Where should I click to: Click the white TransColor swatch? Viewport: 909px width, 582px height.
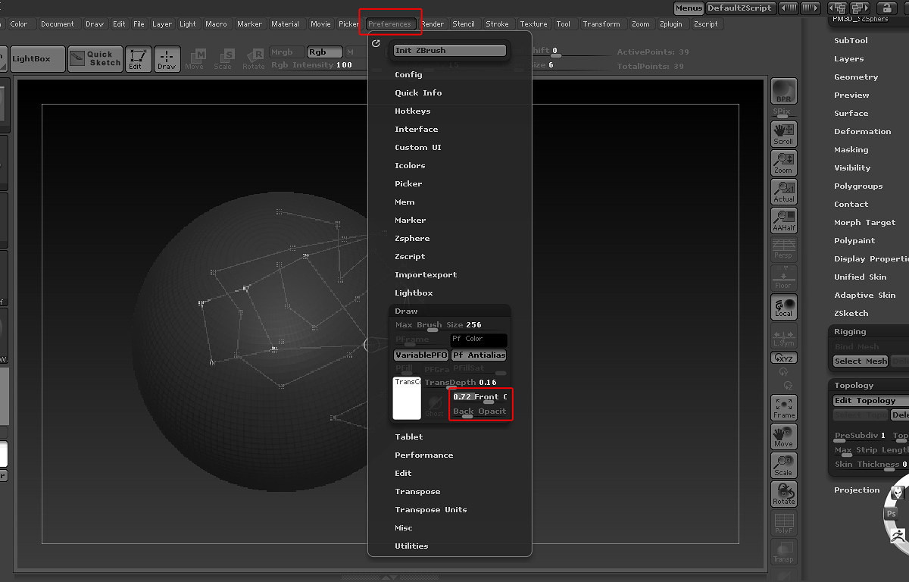coord(407,398)
